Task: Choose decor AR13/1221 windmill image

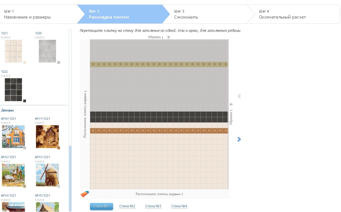Action: point(47,175)
